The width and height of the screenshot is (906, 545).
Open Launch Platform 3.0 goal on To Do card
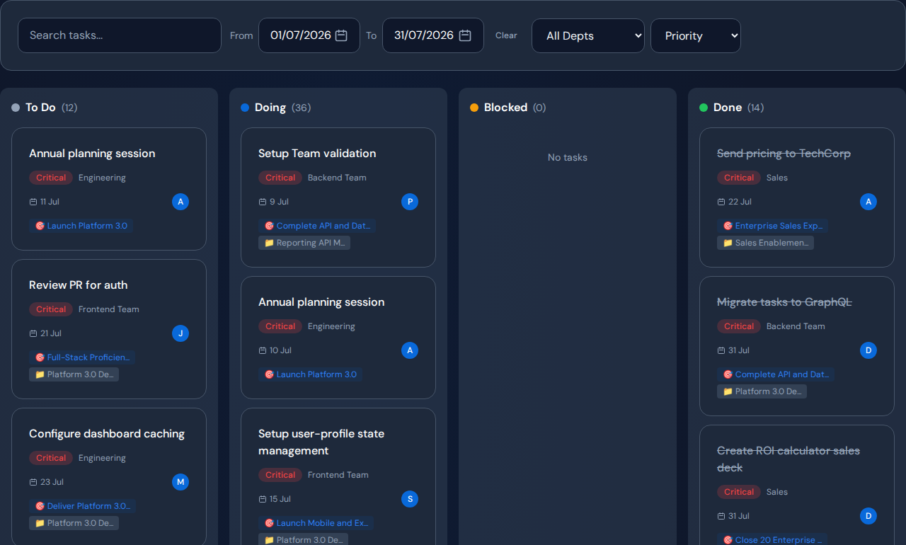[x=81, y=226]
